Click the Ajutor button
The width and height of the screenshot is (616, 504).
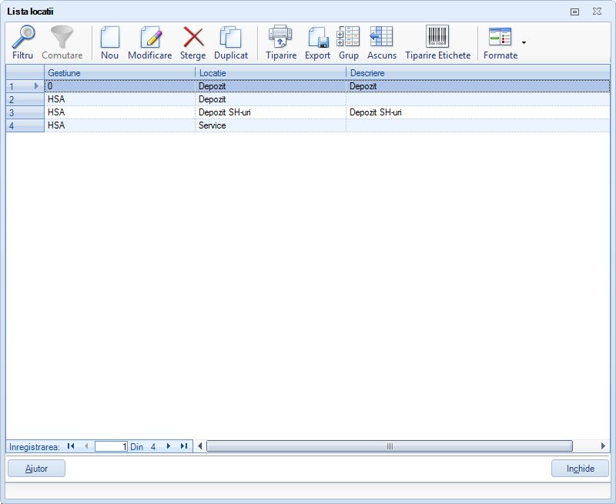(x=36, y=468)
